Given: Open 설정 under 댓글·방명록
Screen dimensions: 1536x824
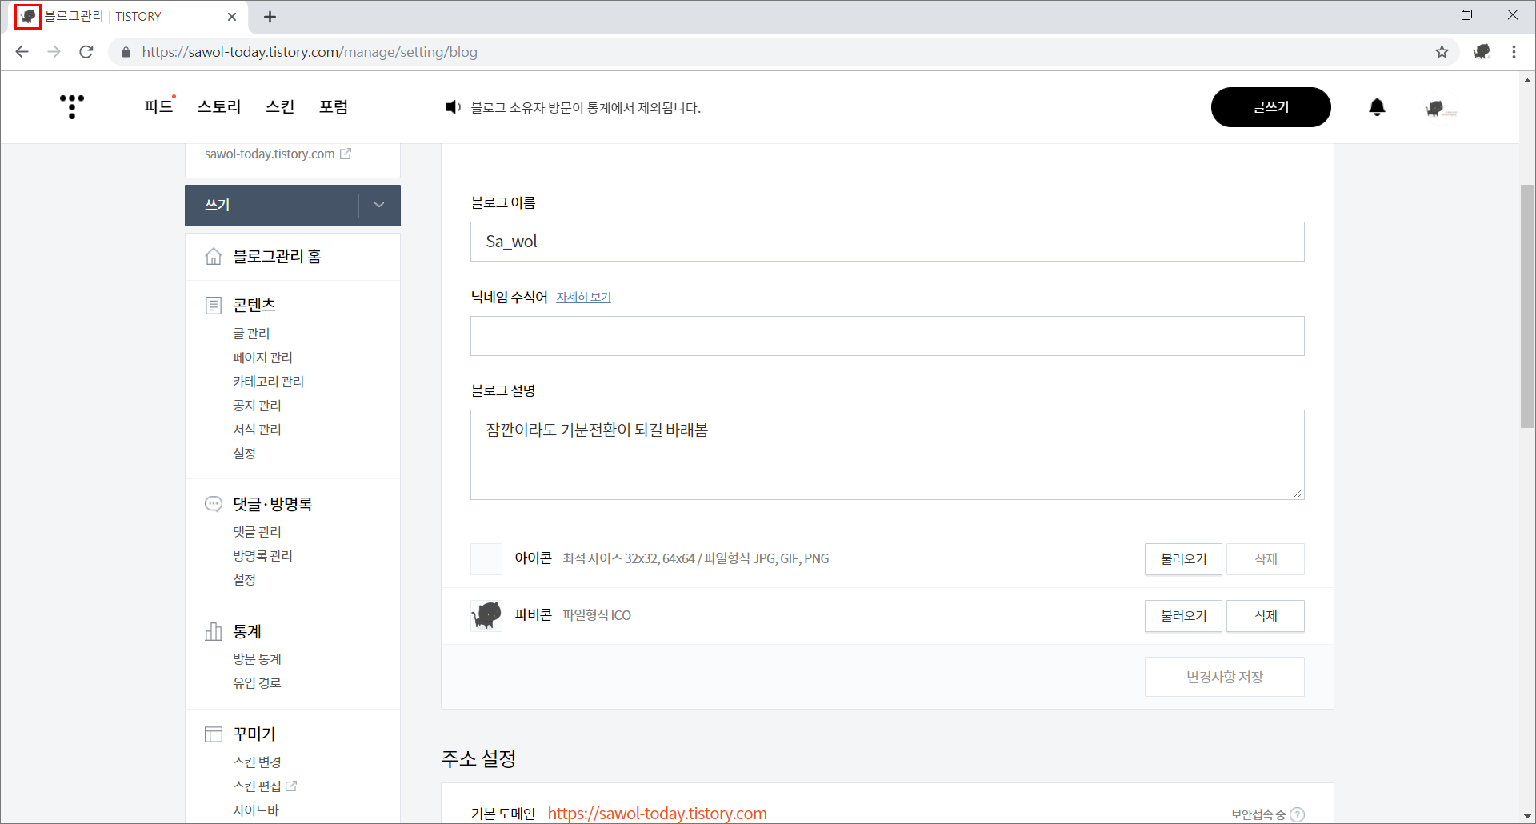Looking at the screenshot, I should pyautogui.click(x=244, y=580).
